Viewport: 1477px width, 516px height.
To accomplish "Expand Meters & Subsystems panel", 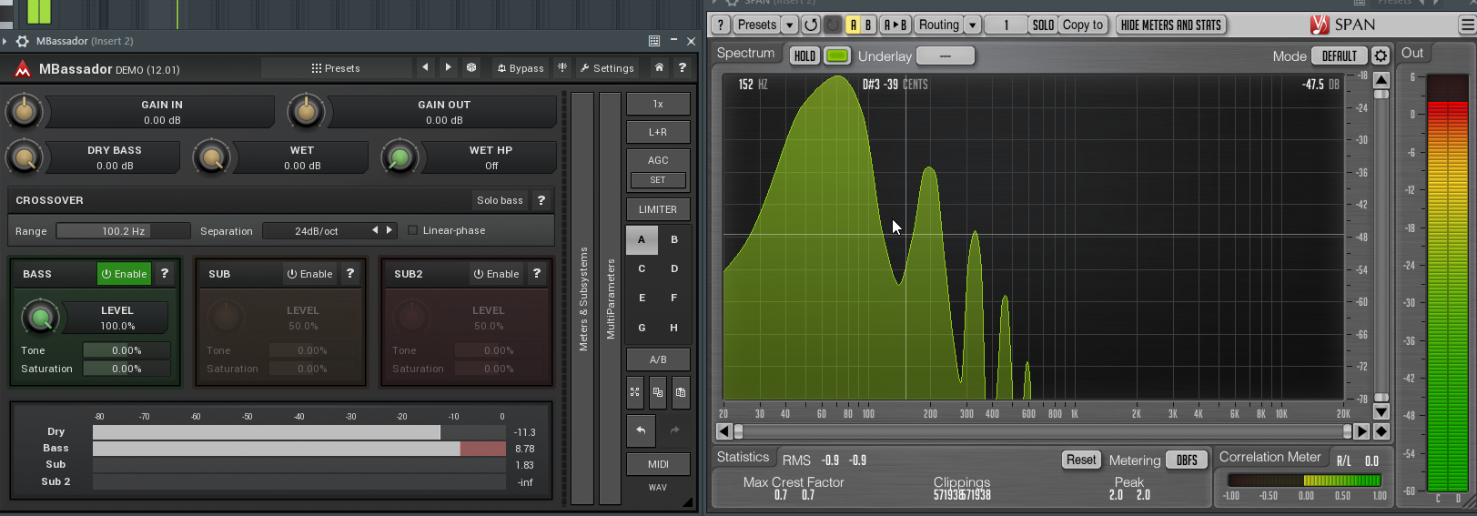I will pos(582,298).
